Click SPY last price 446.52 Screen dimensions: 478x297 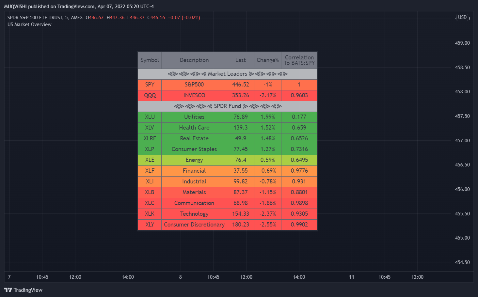click(x=241, y=85)
